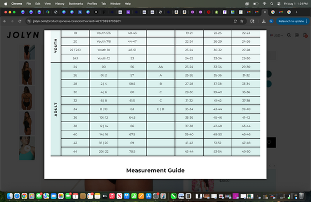Open the View menu
This screenshot has width=311, height=202.
click(x=48, y=4)
